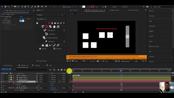174x98 pixels.
Task: Select the Selection arrow tool
Action: (2, 7)
